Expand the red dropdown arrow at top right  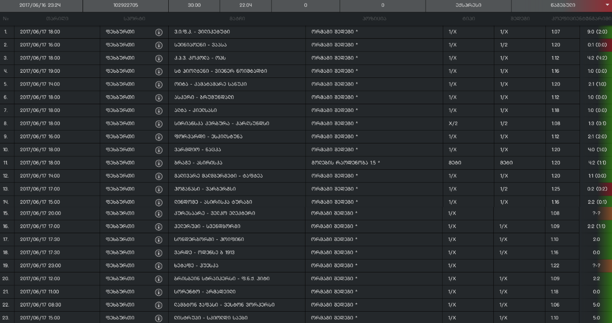(607, 5)
